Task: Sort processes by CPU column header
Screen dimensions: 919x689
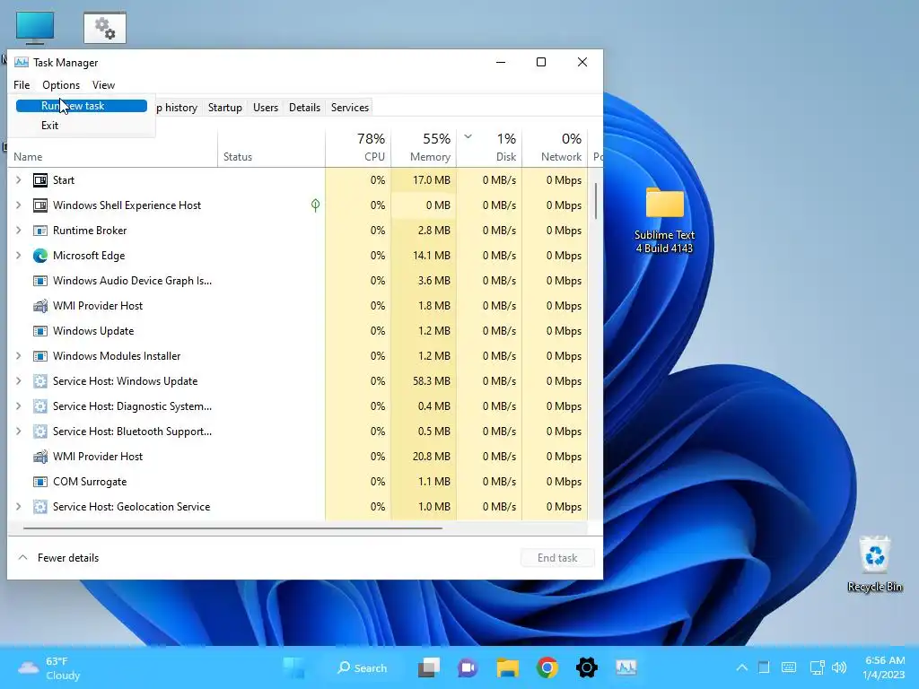Action: click(x=358, y=148)
